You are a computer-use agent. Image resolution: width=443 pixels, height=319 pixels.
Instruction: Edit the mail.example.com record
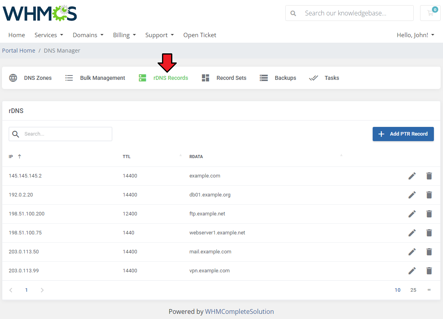[x=412, y=251]
